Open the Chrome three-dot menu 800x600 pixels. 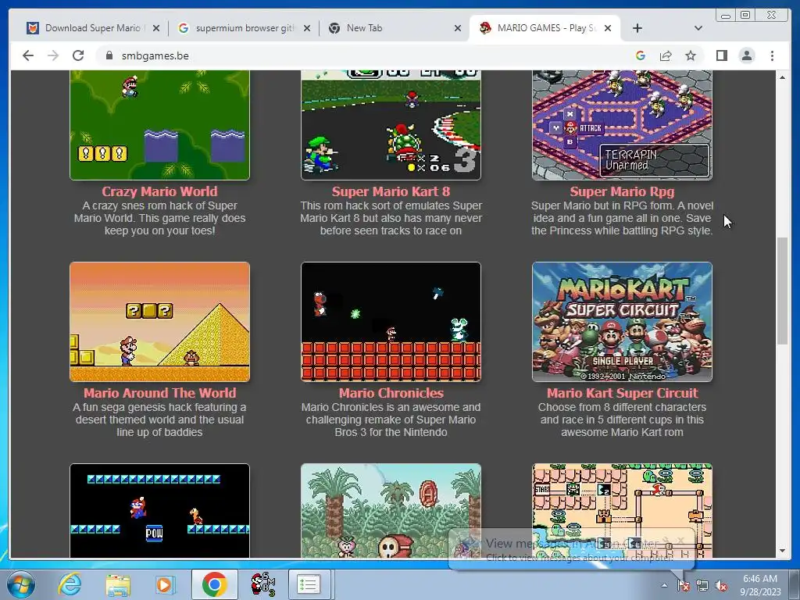click(772, 55)
